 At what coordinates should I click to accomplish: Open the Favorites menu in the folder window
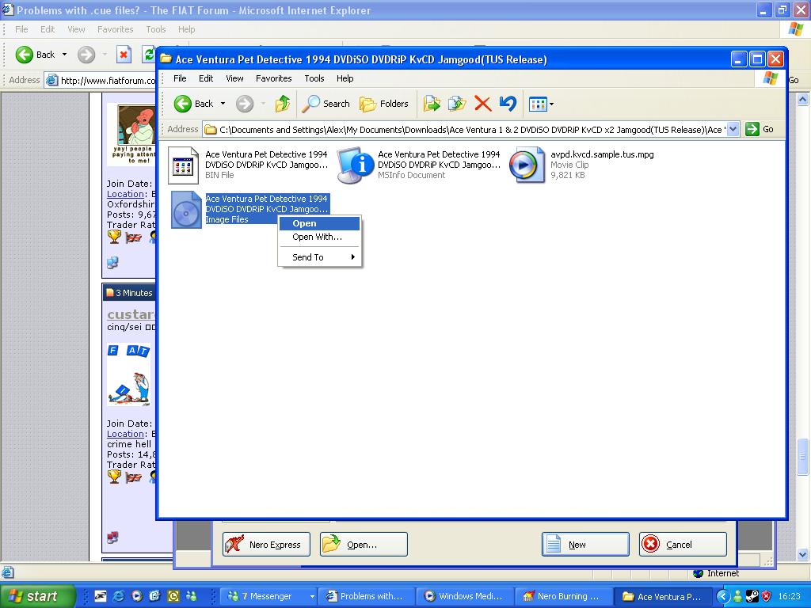tap(273, 78)
